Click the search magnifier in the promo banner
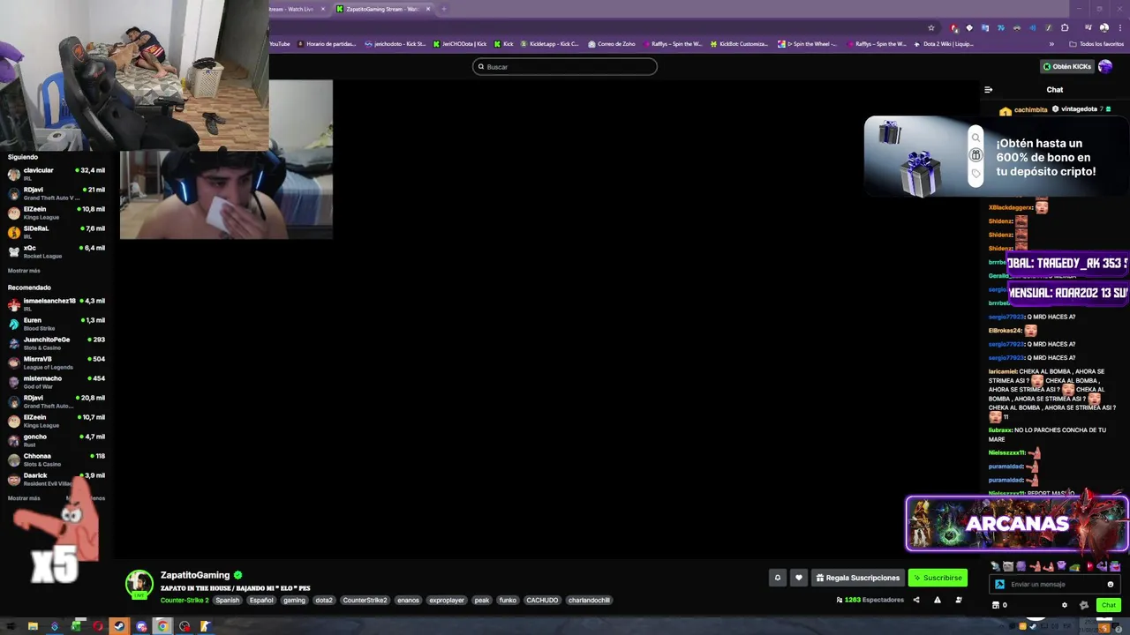The height and width of the screenshot is (635, 1130). click(976, 138)
